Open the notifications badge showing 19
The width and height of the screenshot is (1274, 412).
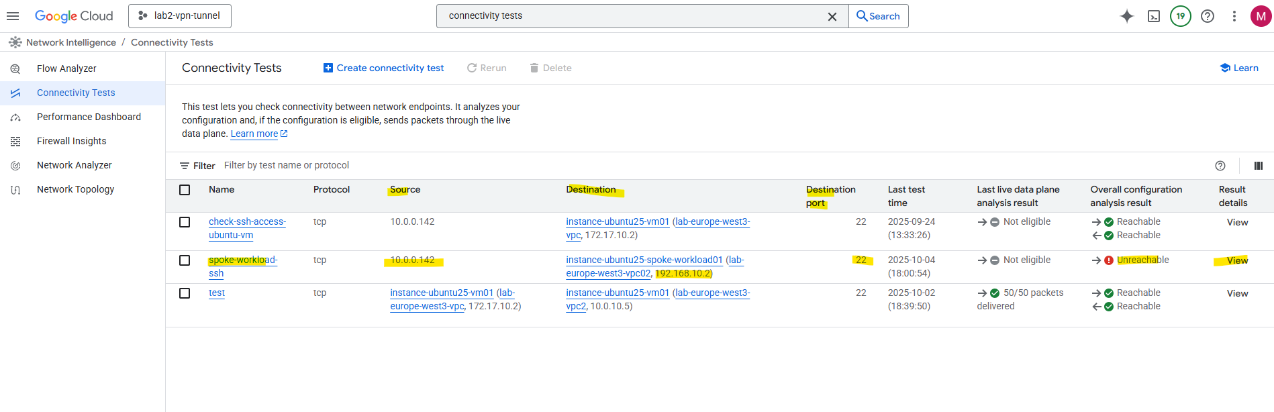point(1180,16)
